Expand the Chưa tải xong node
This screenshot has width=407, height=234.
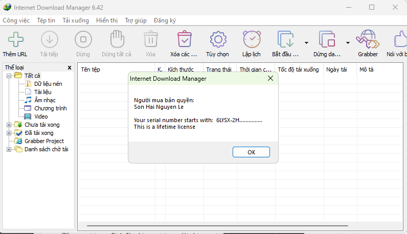click(x=9, y=125)
